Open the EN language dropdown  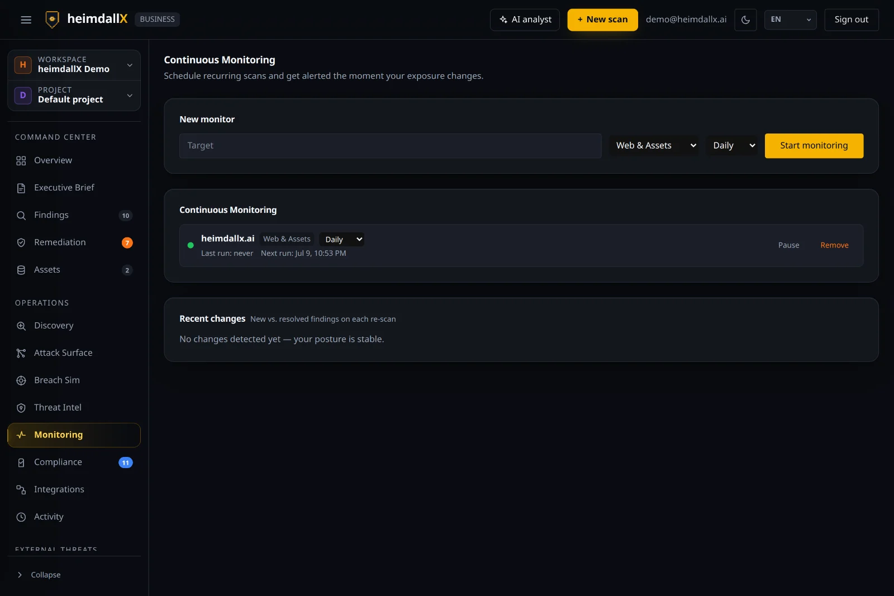click(x=790, y=20)
